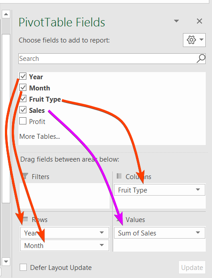The height and width of the screenshot is (278, 212).
Task: Open Fruit Type dropdown in Columns
Action: pos(198,190)
